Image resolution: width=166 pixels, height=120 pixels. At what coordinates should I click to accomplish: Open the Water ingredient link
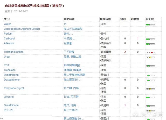click(x=7, y=24)
